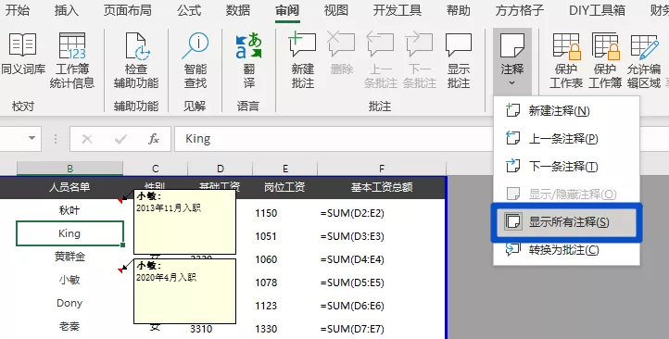The height and width of the screenshot is (339, 669).
Task: Click the formula bar showing King
Action: [333, 139]
